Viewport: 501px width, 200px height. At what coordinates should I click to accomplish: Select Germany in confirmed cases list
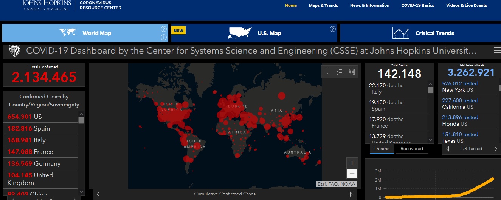coord(40,163)
